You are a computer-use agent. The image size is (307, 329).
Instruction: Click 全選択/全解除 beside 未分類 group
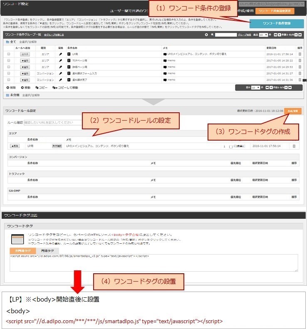pyautogui.click(x=31, y=95)
